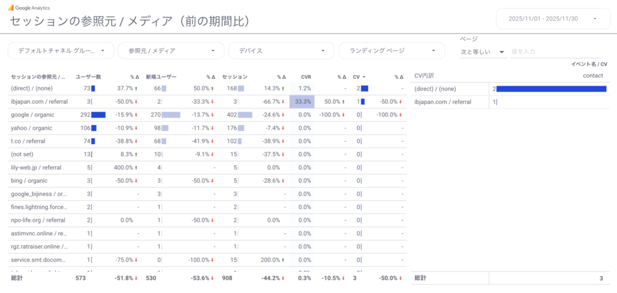This screenshot has height=293, width=617.
Task: Click red down arrow beside google / organic -15.9%
Action: pos(136,115)
